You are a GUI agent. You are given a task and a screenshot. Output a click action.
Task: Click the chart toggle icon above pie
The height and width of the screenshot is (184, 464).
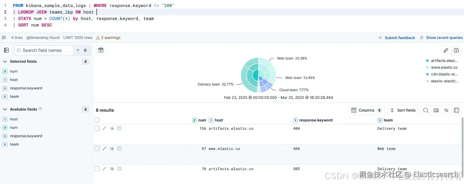[101, 50]
